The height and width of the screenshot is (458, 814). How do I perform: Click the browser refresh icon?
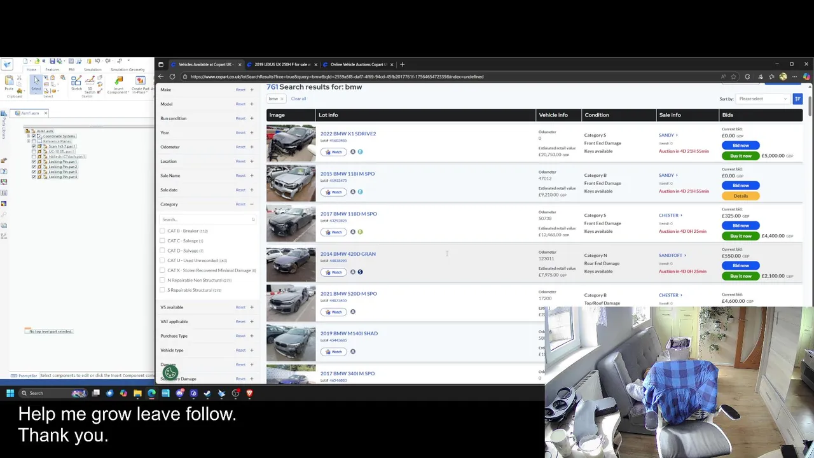coord(172,76)
